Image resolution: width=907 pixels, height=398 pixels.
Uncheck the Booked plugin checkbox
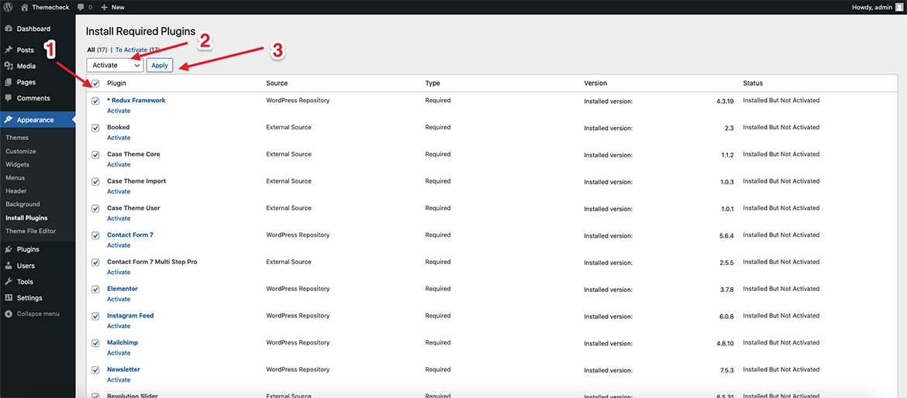[x=96, y=128]
